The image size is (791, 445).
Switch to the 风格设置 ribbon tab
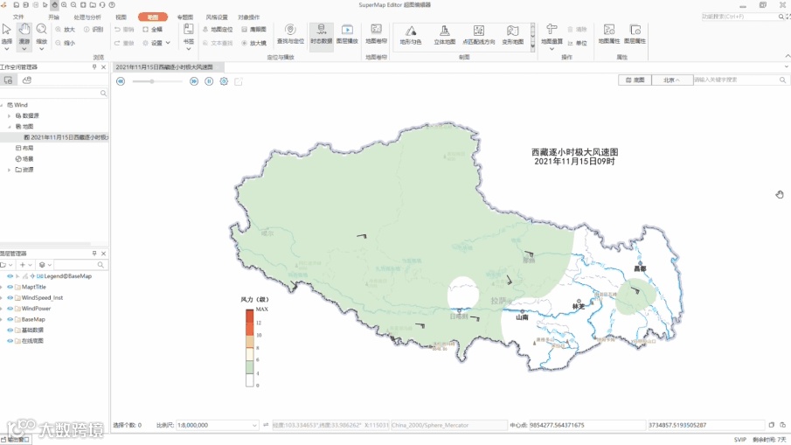click(x=217, y=17)
